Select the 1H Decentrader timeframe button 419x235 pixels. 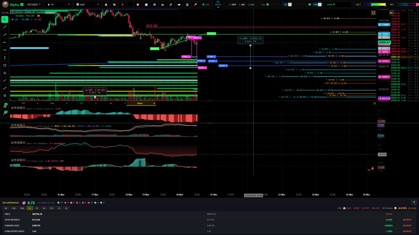30,208
